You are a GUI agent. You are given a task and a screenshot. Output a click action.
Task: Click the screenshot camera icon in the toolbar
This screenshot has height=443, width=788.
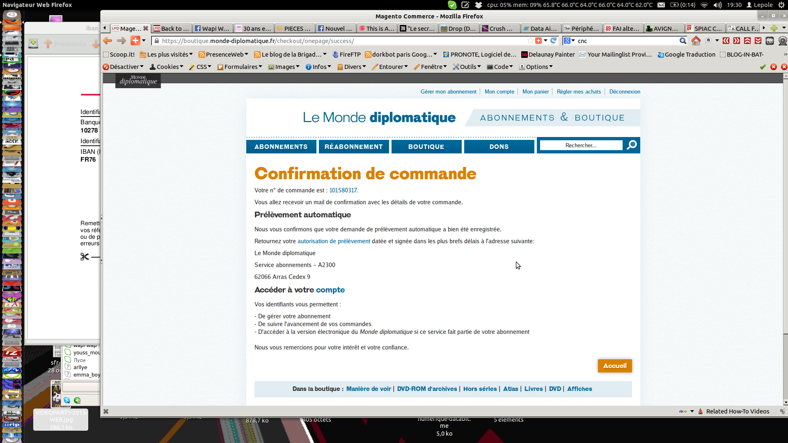[770, 41]
